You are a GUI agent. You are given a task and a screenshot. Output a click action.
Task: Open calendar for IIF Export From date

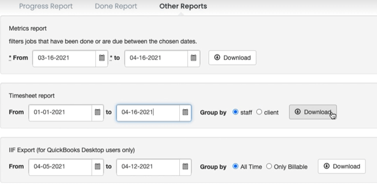pyautogui.click(x=98, y=167)
